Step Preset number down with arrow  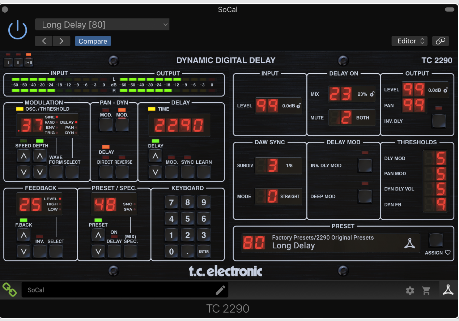point(98,251)
